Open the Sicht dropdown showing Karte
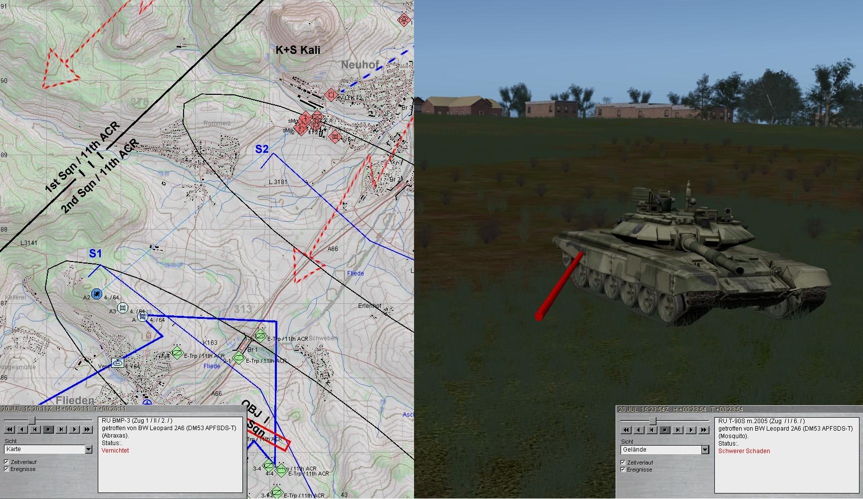Screen dimensions: 863x499 tap(88, 450)
